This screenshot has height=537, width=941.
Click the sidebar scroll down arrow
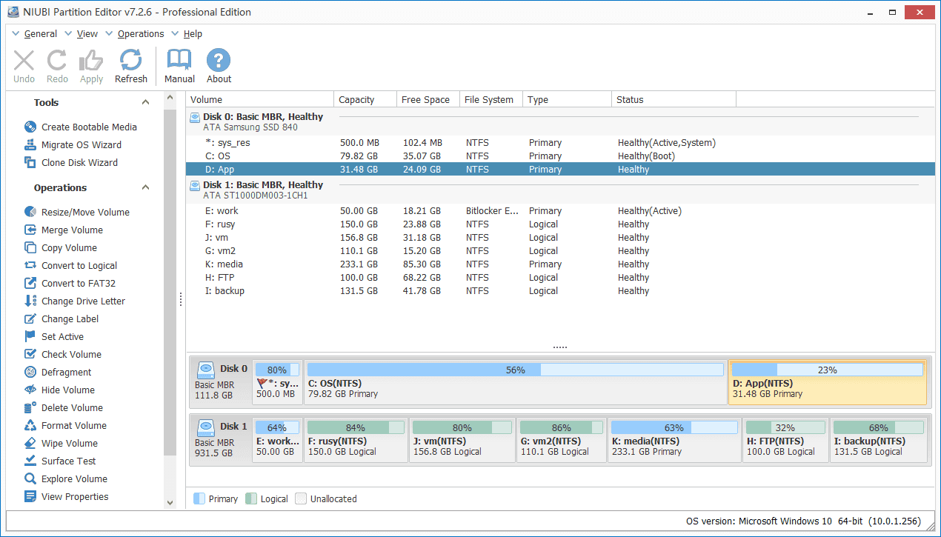tap(170, 502)
